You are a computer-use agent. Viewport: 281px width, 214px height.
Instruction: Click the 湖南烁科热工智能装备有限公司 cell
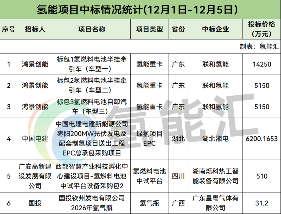215,176
